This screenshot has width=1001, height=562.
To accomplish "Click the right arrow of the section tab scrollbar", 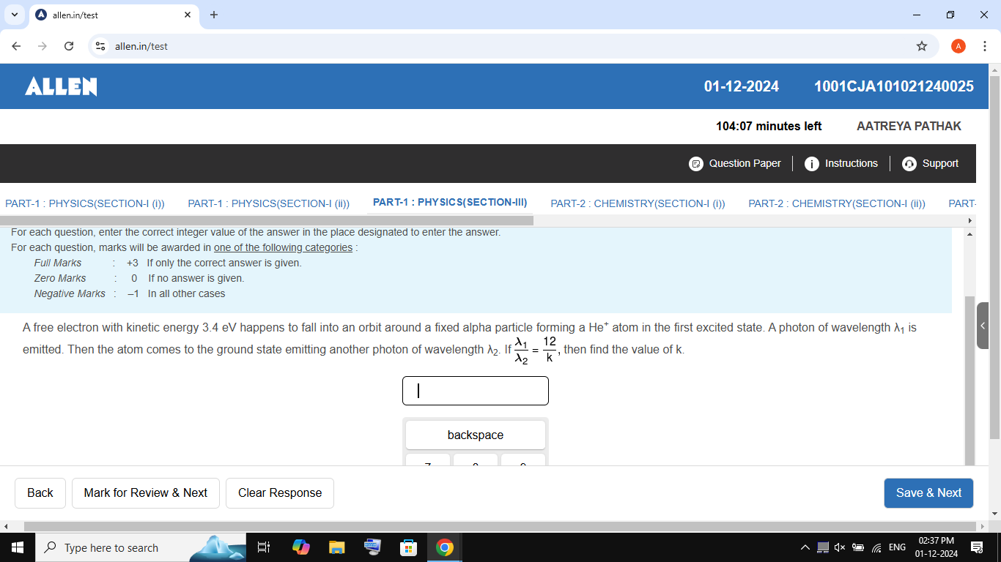I will (x=970, y=220).
